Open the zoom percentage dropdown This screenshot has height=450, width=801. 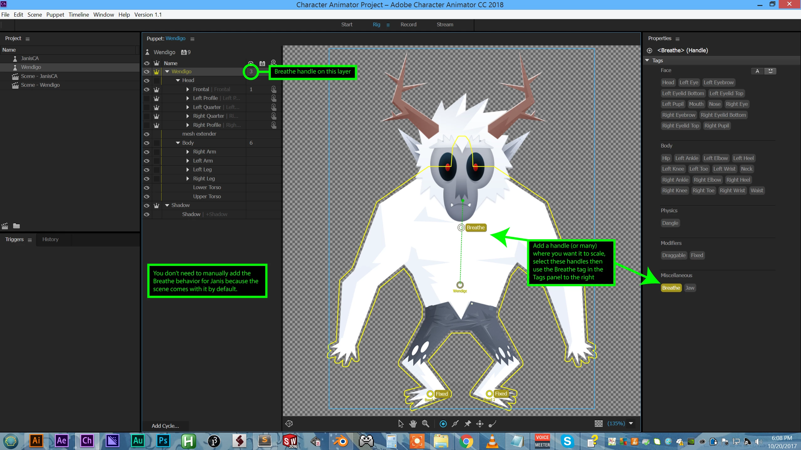tap(631, 423)
